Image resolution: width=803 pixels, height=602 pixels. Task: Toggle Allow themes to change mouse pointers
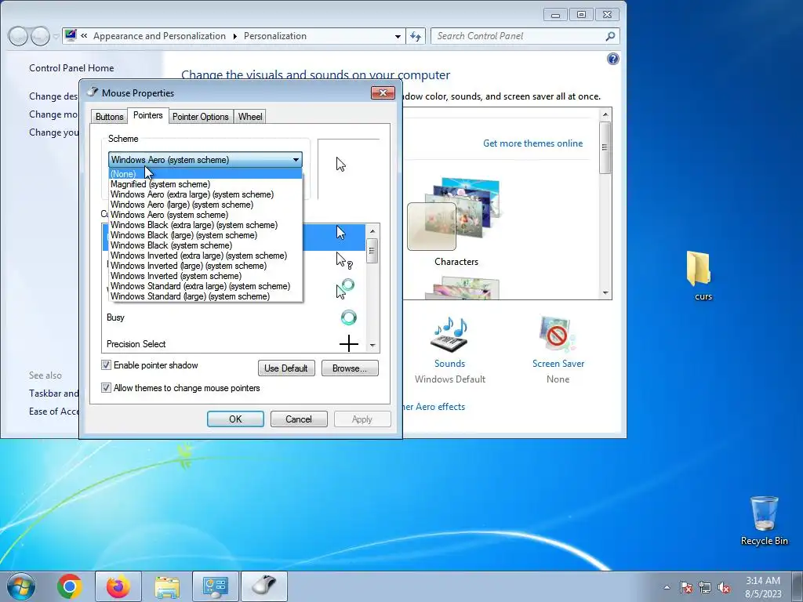click(x=106, y=387)
